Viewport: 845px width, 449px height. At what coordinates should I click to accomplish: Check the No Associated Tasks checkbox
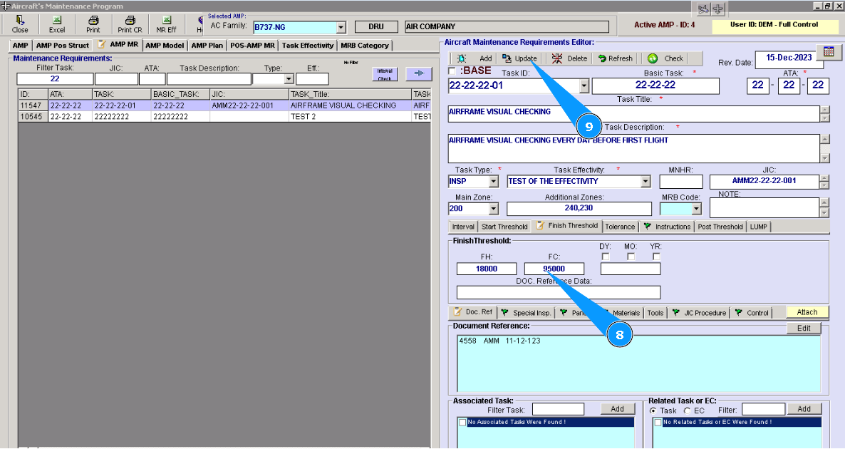tap(462, 423)
